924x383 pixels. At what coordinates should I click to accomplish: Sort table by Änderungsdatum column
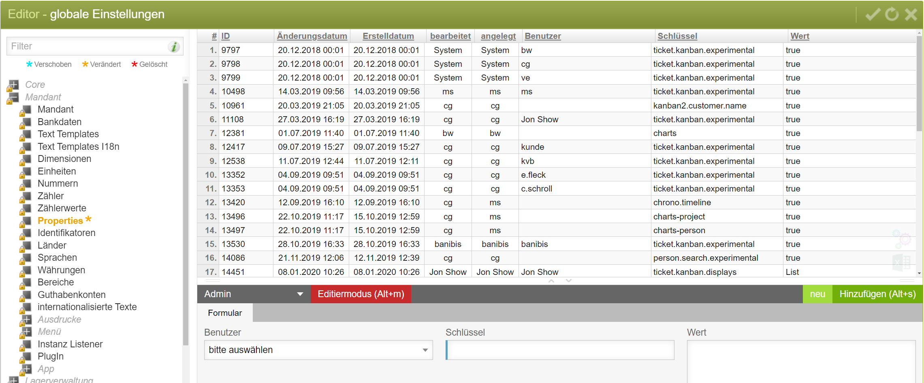click(x=312, y=36)
